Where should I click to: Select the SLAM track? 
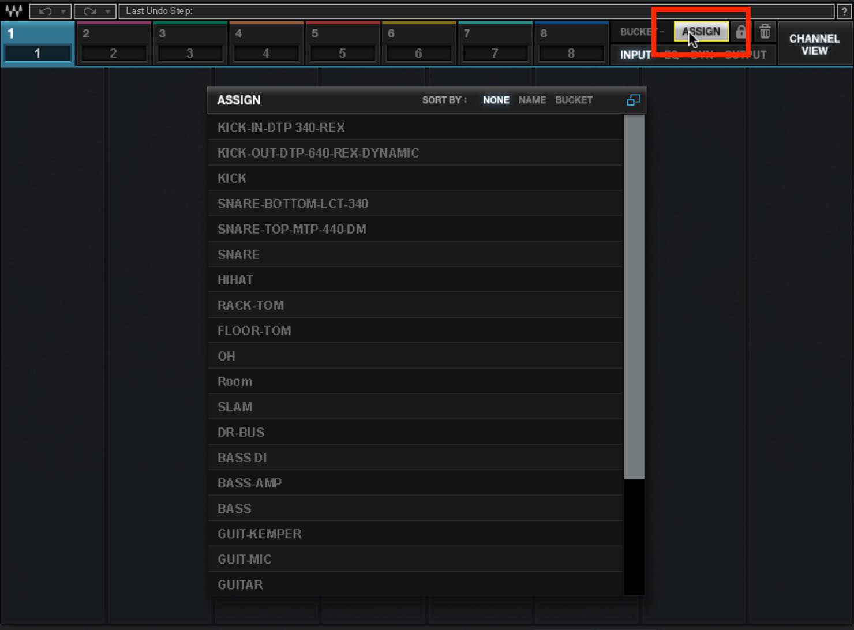pyautogui.click(x=415, y=407)
